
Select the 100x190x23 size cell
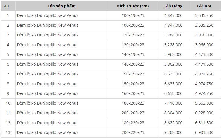(133, 15)
